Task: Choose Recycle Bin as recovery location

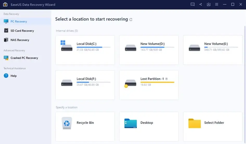Action: [85, 126]
